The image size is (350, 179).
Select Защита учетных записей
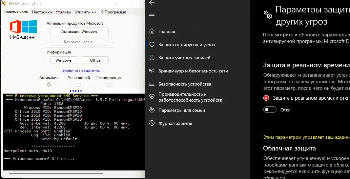pyautogui.click(x=184, y=58)
